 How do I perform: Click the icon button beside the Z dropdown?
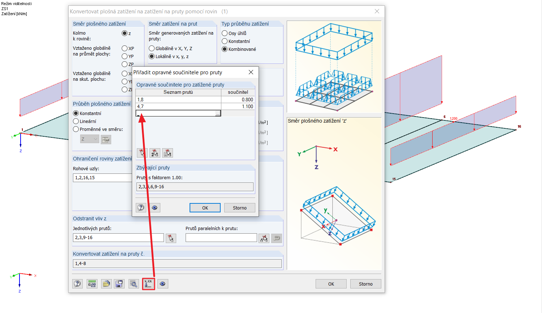pyautogui.click(x=106, y=139)
